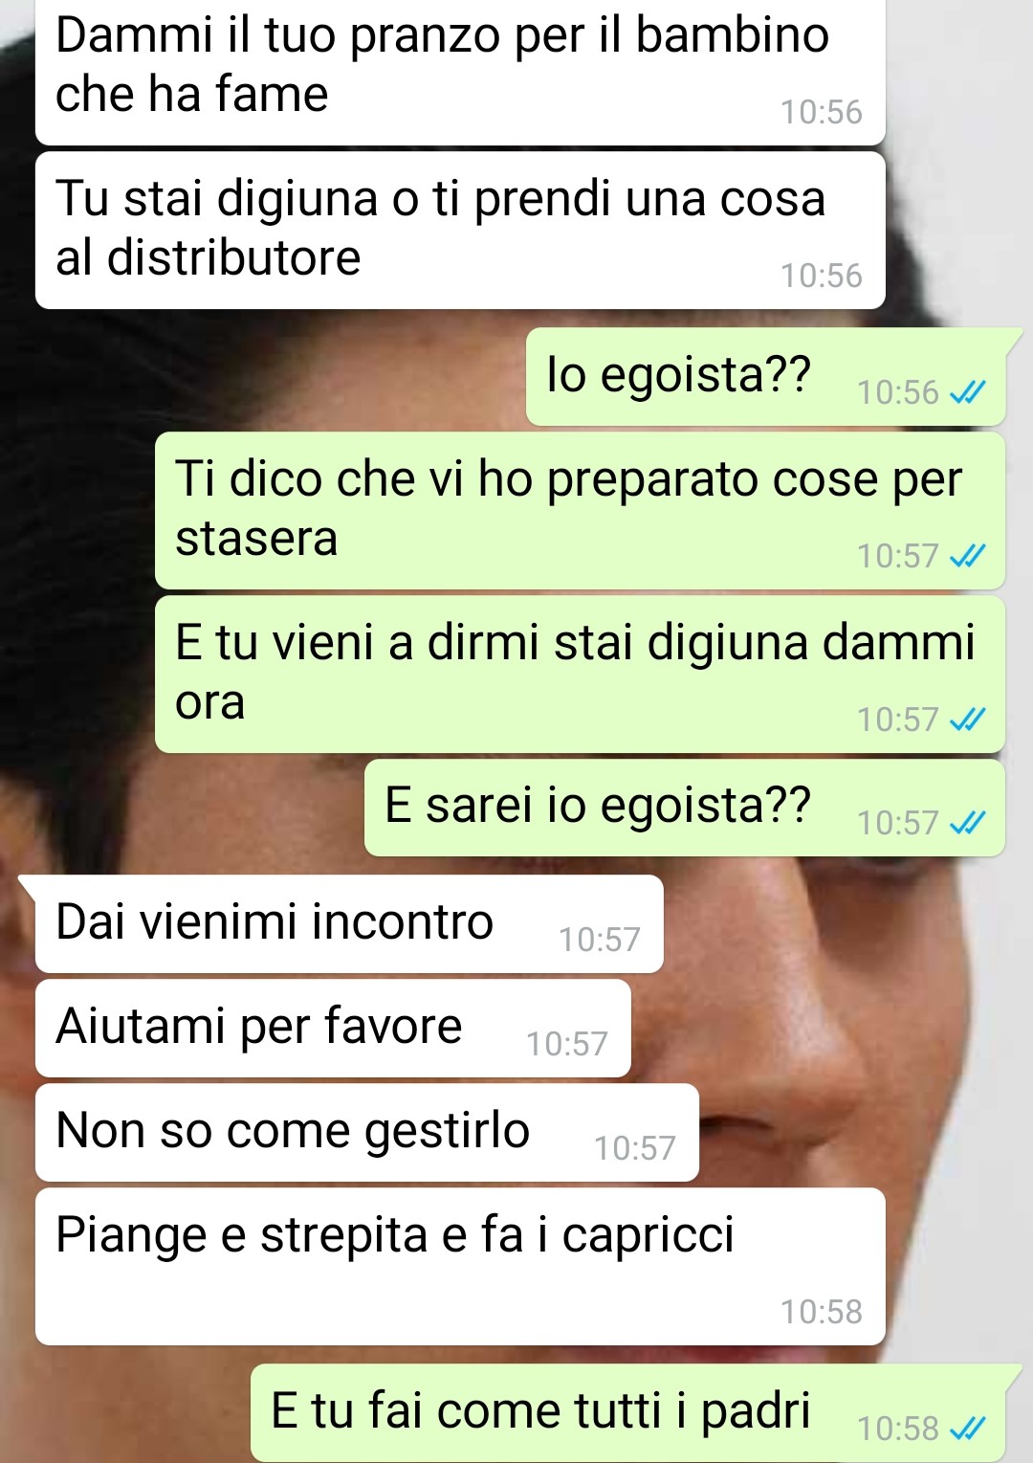Tap the chat wallpaper beside 'Aiutami per favore'

coord(823,1029)
